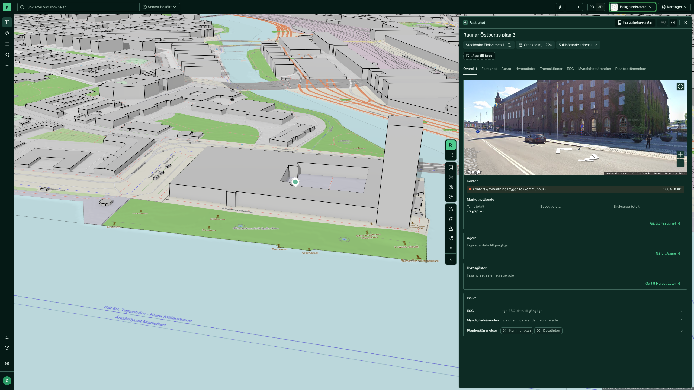Expand 5 tillhörande adresser dropdown
The width and height of the screenshot is (694, 390).
(578, 45)
